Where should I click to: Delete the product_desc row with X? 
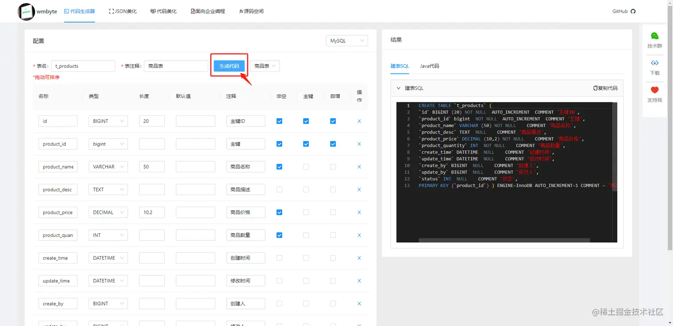pos(359,190)
